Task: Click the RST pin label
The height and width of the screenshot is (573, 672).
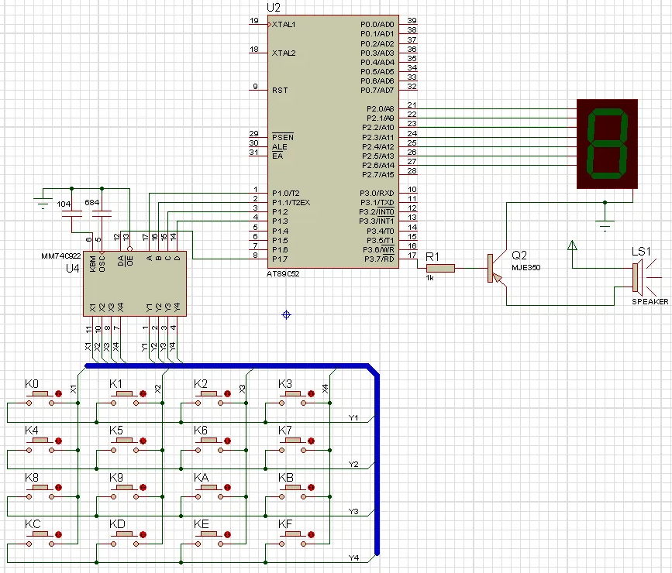Action: tap(280, 91)
